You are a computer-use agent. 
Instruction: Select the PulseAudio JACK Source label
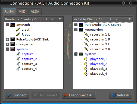[103, 25]
